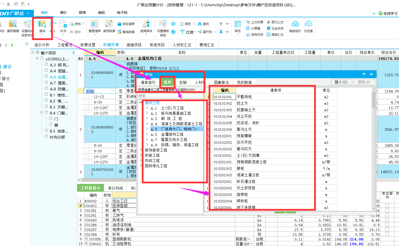399x246 pixels.
Task: Open the 陕西省建设工程 pricing rules dropdown
Action: (x=201, y=90)
